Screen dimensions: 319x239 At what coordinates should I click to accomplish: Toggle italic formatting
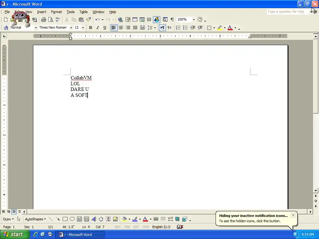(98, 28)
